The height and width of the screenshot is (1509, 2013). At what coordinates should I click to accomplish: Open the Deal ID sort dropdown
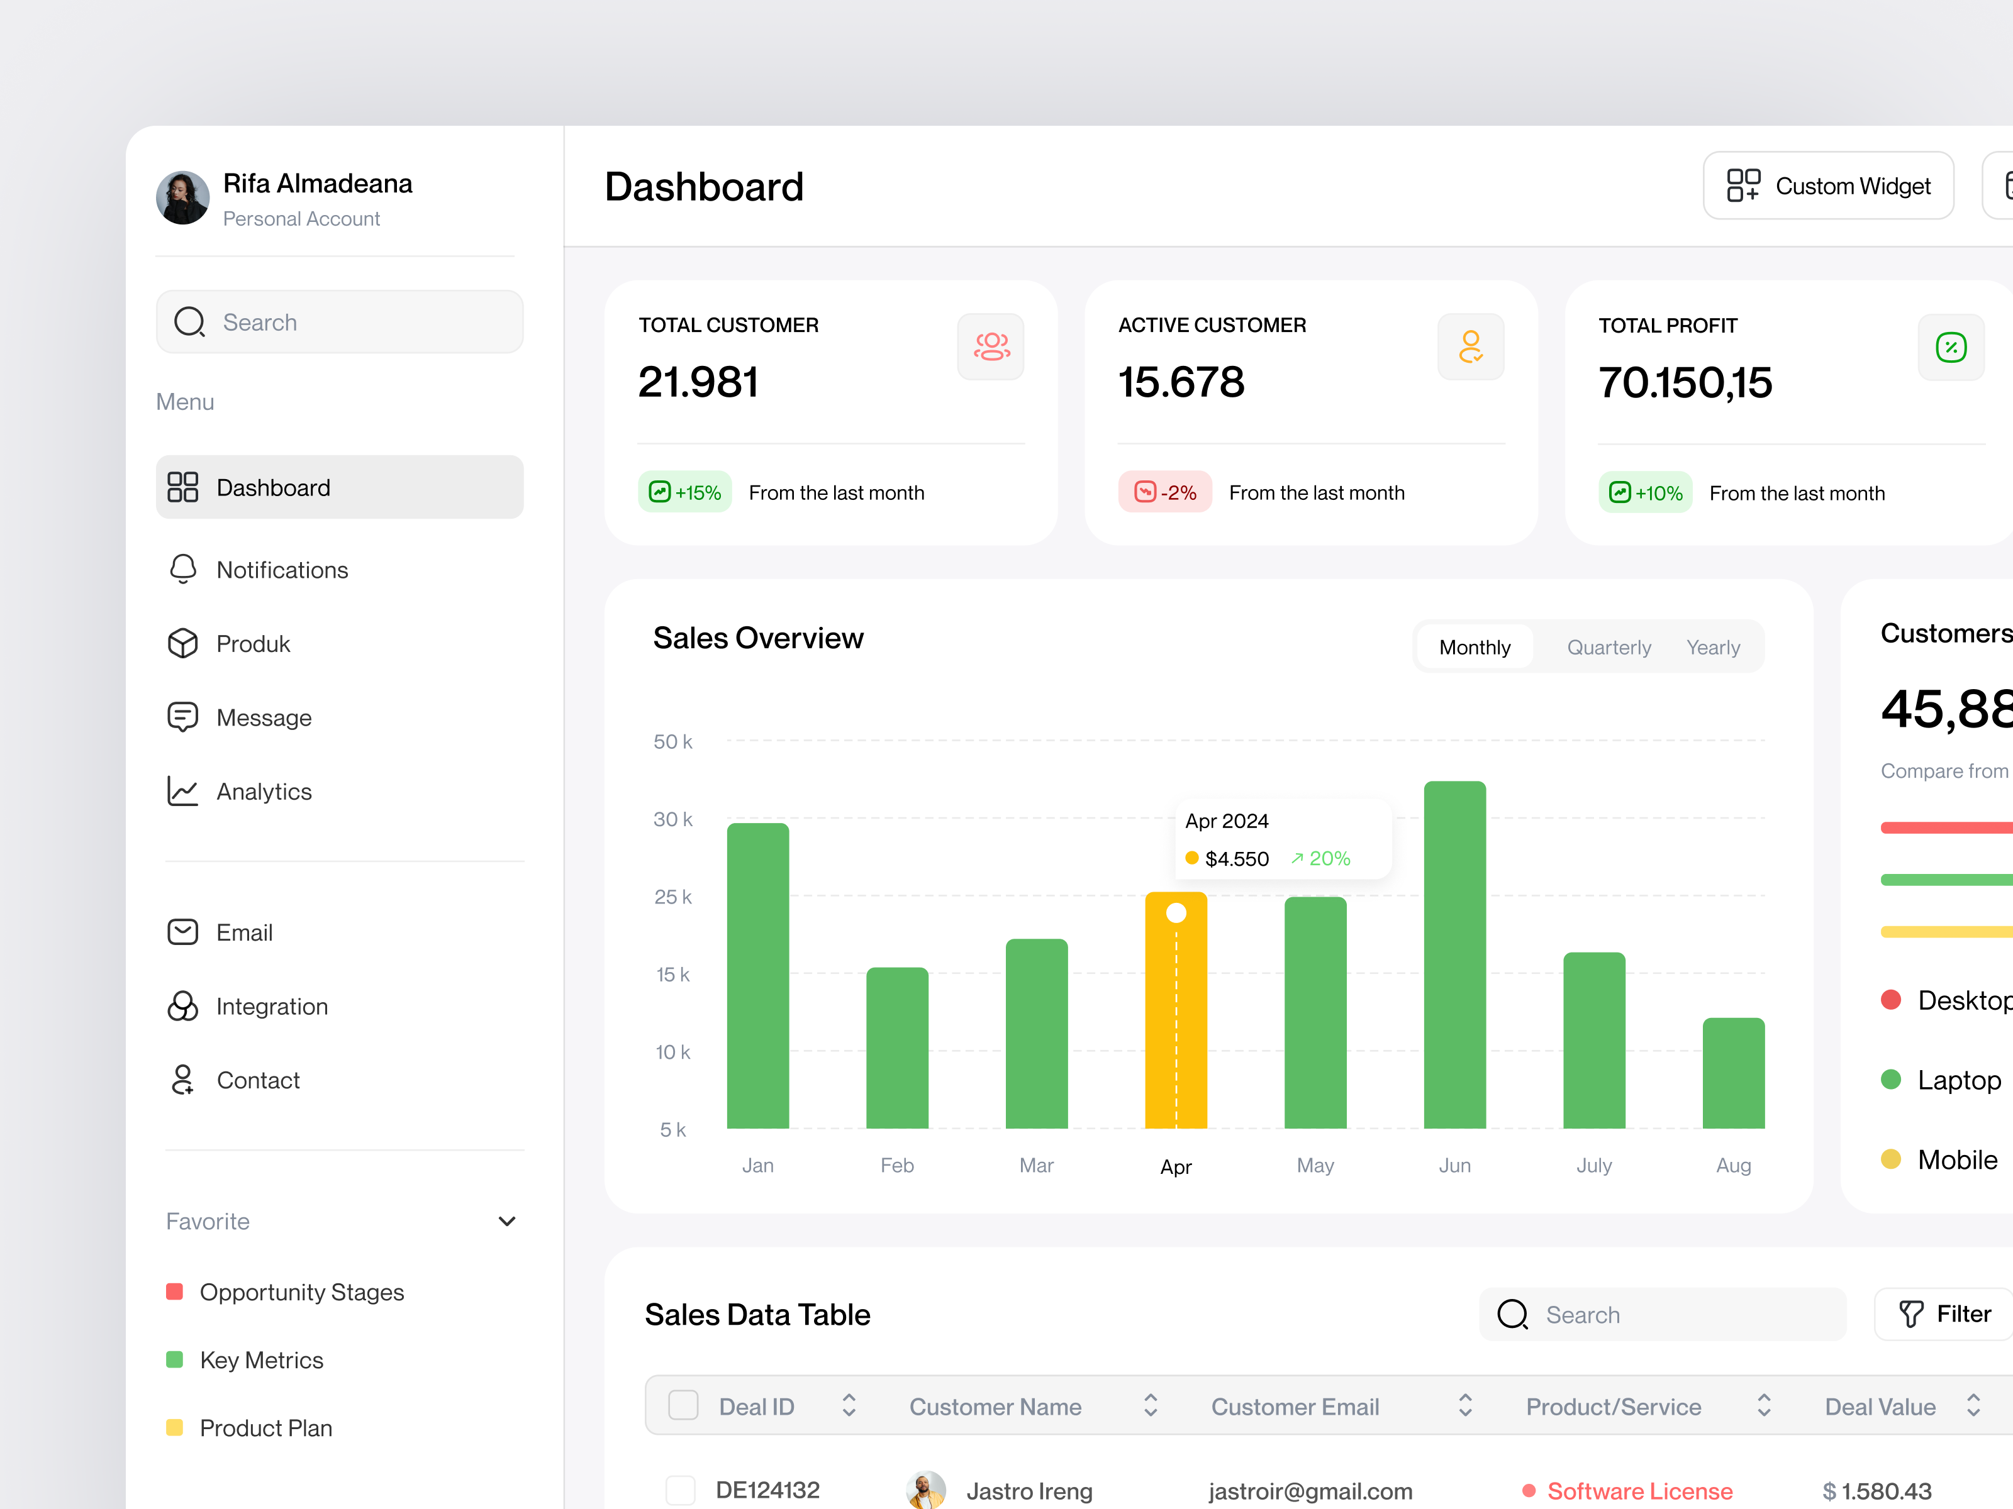point(848,1405)
